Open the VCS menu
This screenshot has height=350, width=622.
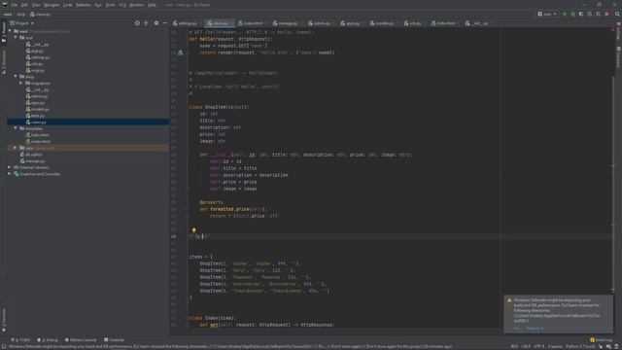click(x=122, y=5)
